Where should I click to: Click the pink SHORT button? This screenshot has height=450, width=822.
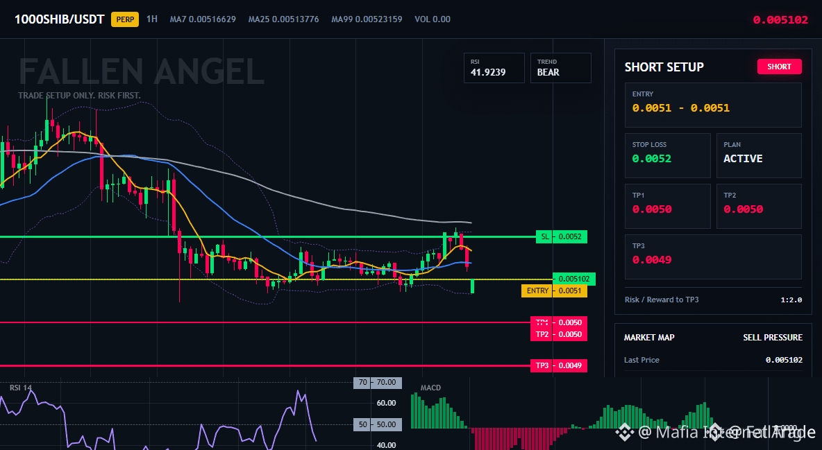[780, 67]
